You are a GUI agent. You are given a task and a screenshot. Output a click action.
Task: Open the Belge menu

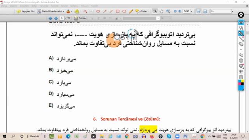(34, 6)
